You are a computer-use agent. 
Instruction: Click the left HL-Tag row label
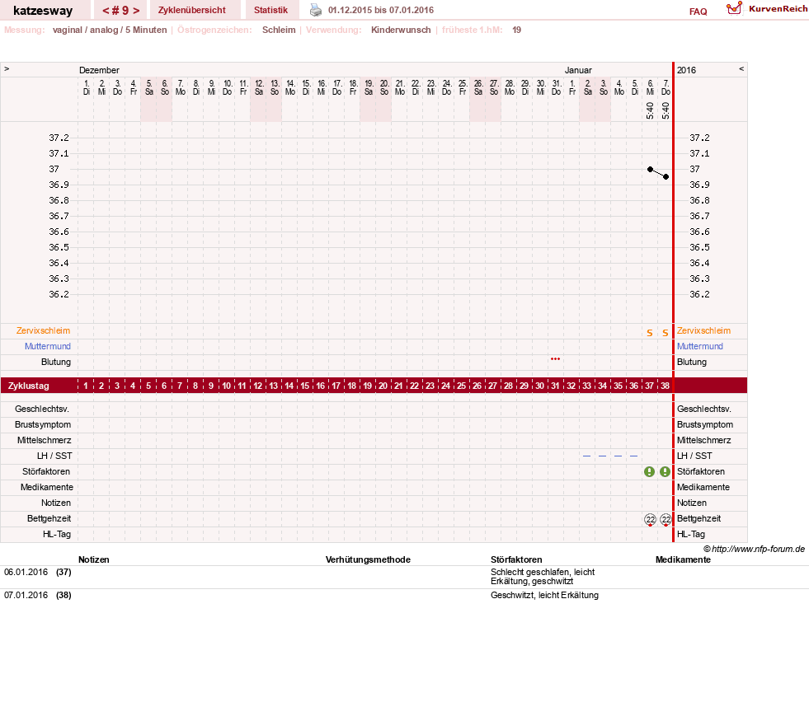click(x=57, y=535)
